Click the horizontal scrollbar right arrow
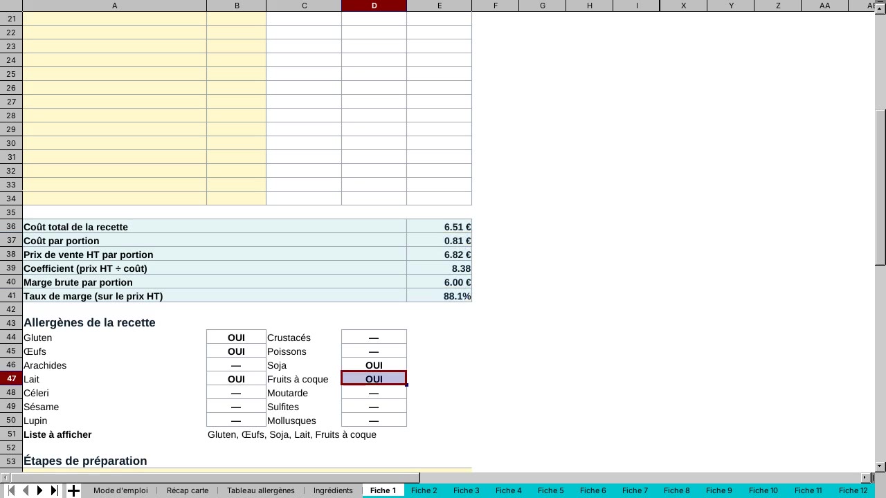Image resolution: width=886 pixels, height=498 pixels. tap(865, 477)
